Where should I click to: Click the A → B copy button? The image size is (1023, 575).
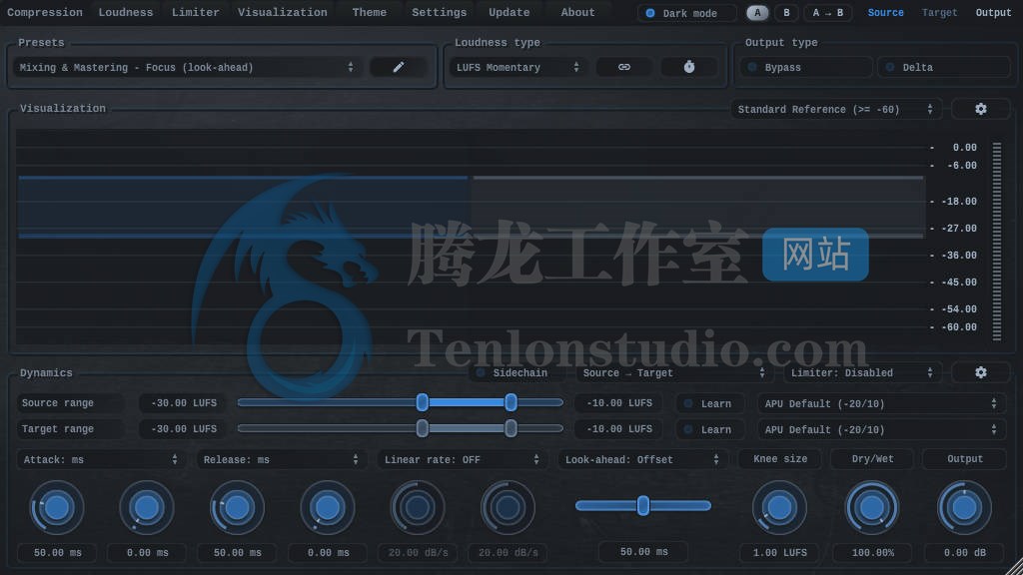(x=828, y=12)
